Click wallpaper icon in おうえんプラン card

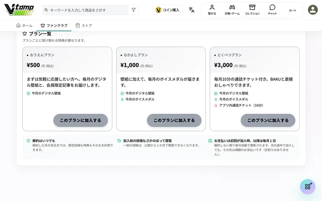pos(29,93)
